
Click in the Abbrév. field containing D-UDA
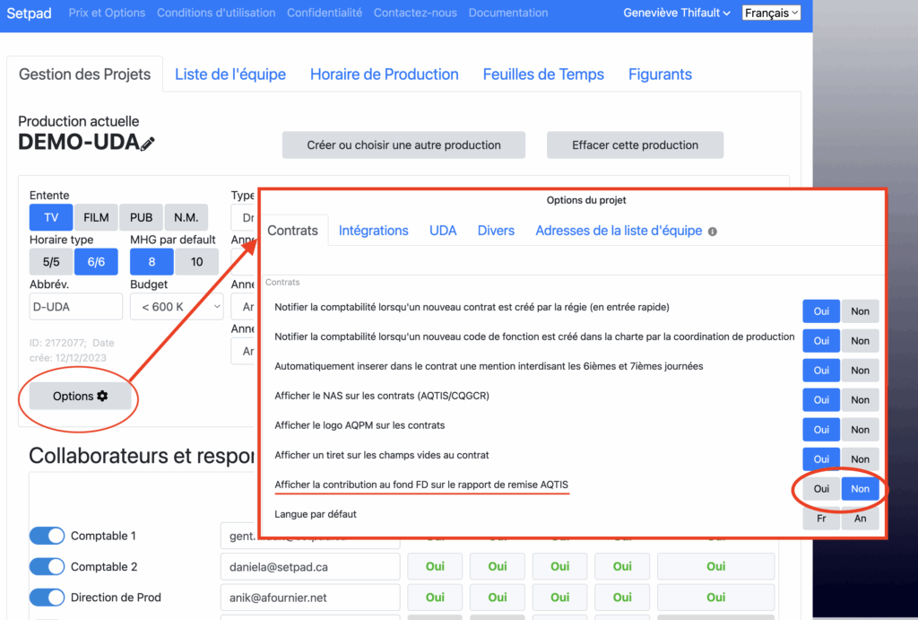76,307
